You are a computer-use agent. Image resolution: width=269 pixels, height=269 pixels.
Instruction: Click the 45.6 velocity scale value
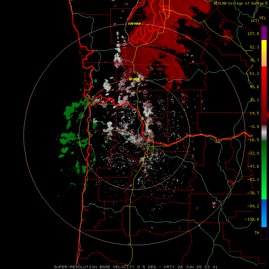tap(254, 87)
